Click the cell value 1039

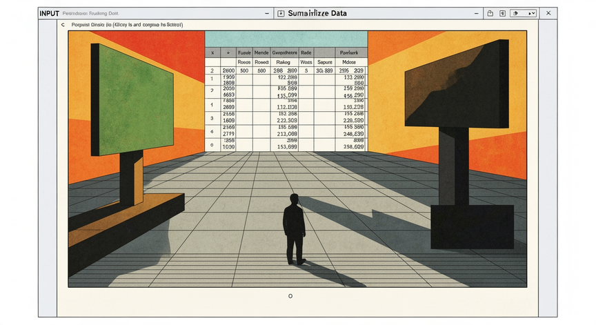(x=228, y=147)
